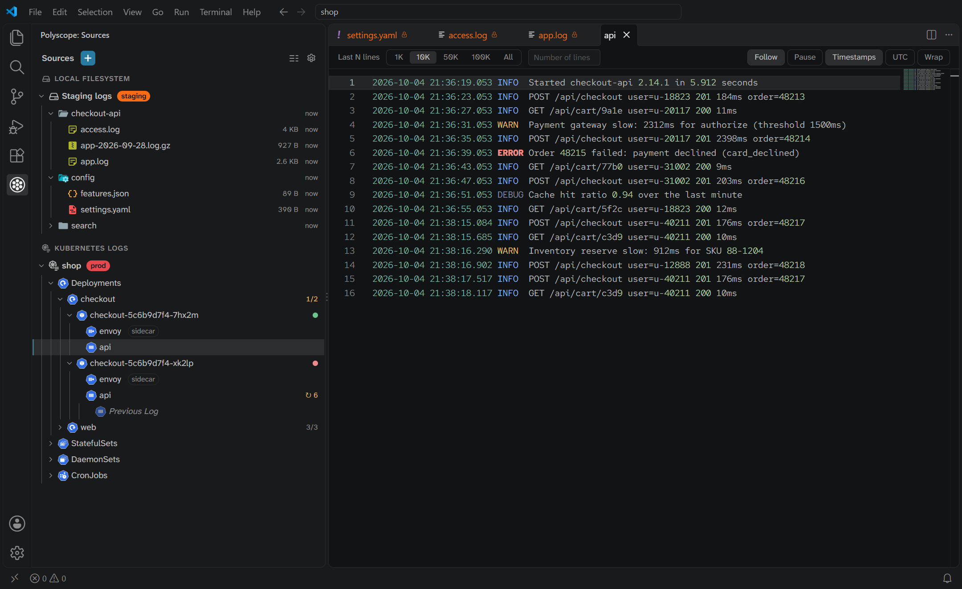Toggle Pause on the log stream

(805, 57)
